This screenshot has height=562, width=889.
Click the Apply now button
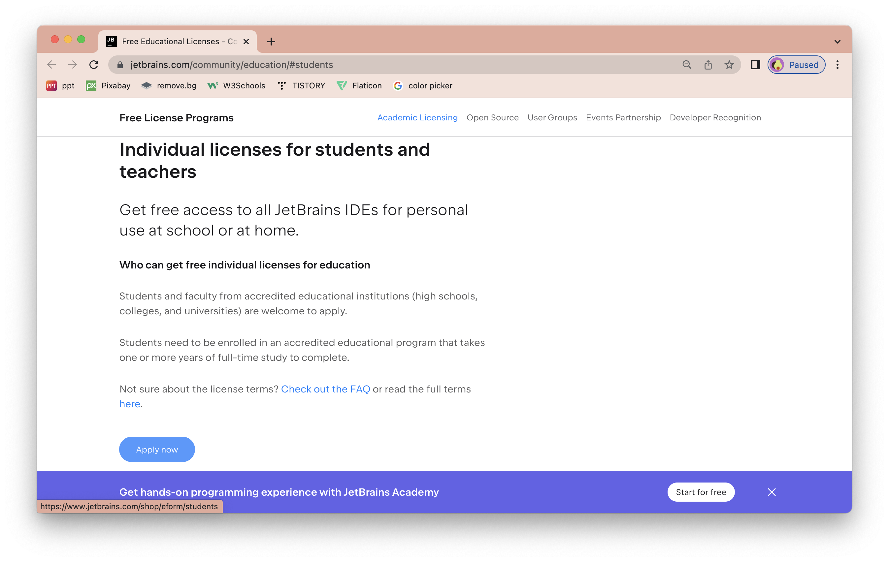[157, 449]
